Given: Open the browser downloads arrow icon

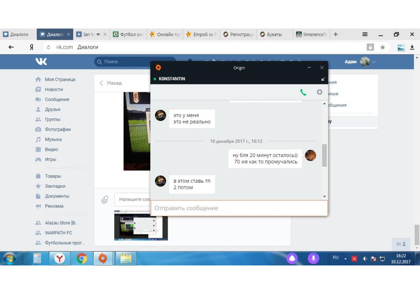Looking at the screenshot, I should [x=412, y=47].
